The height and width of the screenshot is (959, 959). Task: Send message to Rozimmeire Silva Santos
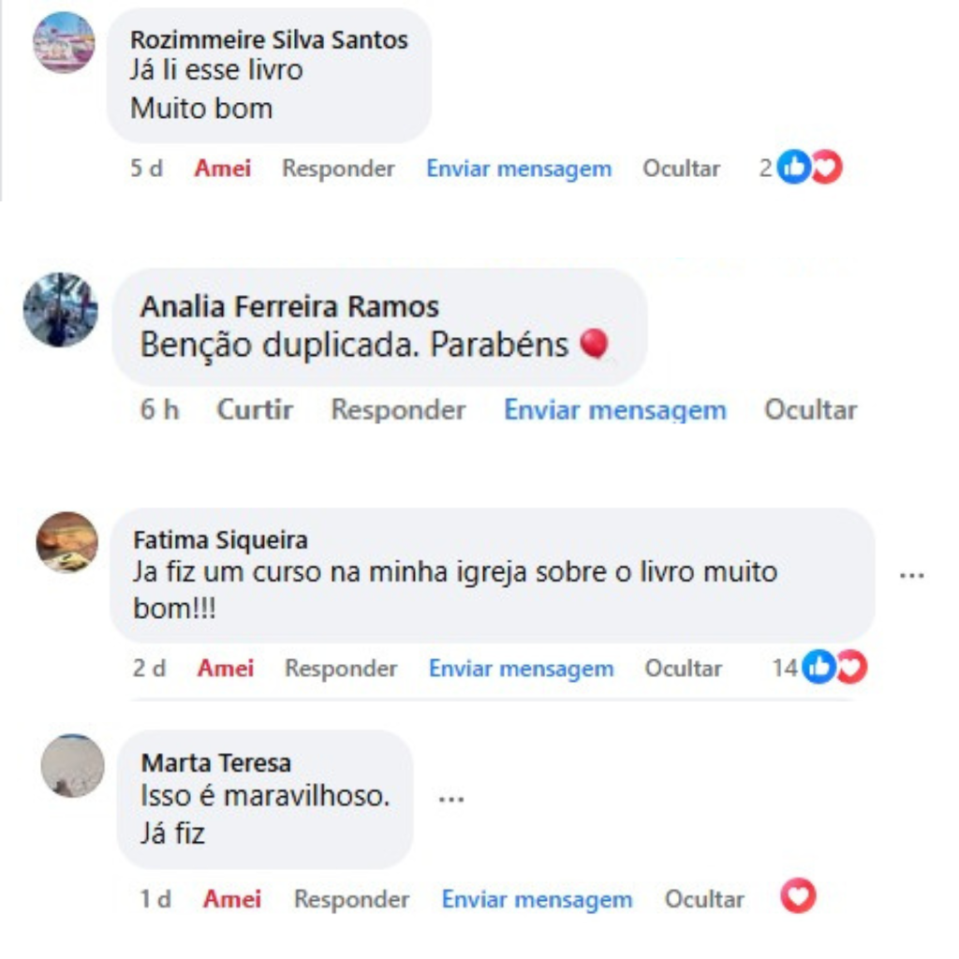tap(519, 169)
